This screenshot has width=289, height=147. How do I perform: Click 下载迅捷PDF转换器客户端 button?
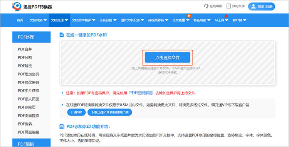click(110, 112)
